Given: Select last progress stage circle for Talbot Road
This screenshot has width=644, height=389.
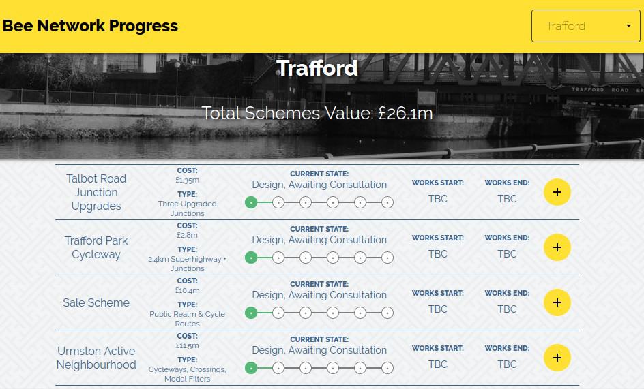Looking at the screenshot, I should (x=387, y=202).
